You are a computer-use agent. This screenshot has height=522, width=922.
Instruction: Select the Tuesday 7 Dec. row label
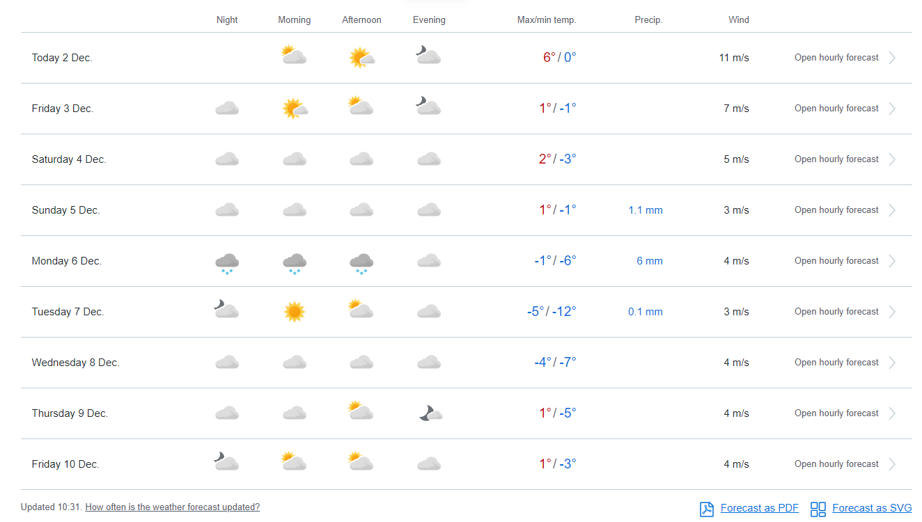tap(68, 312)
